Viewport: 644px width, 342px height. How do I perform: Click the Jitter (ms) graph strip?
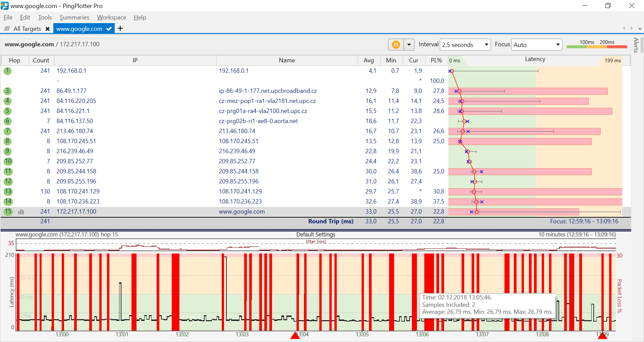[x=316, y=245]
